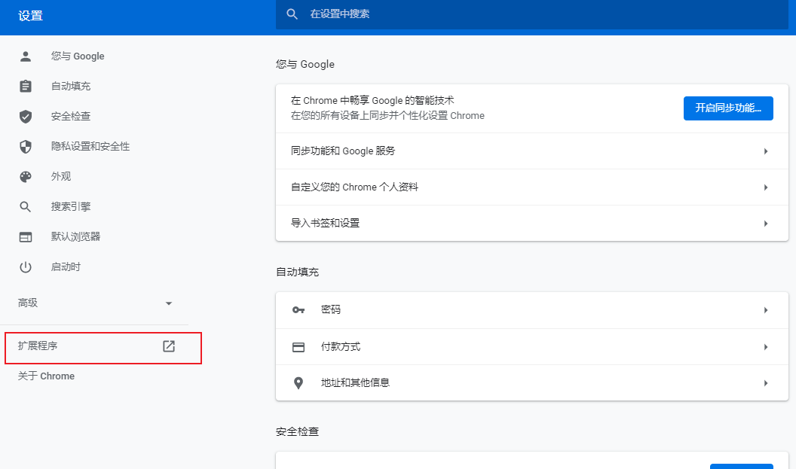Open arrow for 导入书签和设置
Viewport: 796px width, 469px height.
766,224
